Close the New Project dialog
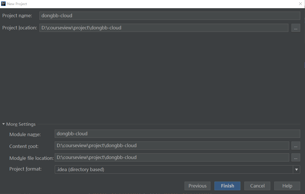Image resolution: width=305 pixels, height=194 pixels. (300, 4)
